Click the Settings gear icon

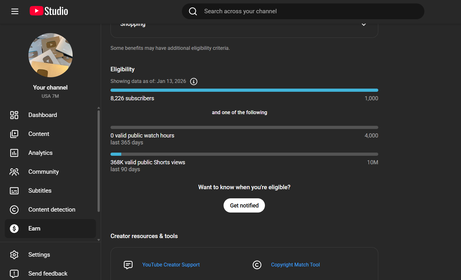(14, 255)
